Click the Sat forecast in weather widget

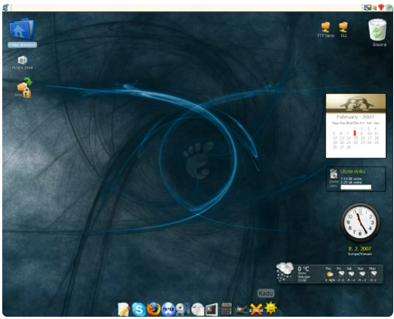pyautogui.click(x=351, y=275)
